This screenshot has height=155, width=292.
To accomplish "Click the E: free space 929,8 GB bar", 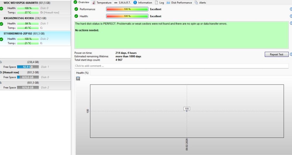I will pyautogui.click(x=28, y=88).
